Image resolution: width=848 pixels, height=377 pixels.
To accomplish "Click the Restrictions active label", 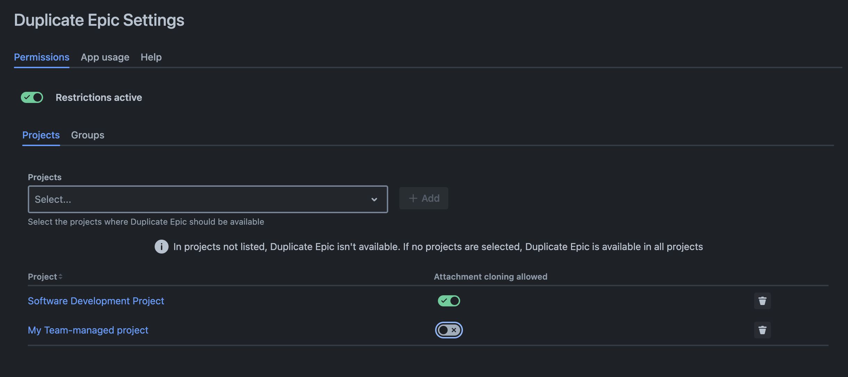I will pyautogui.click(x=99, y=97).
